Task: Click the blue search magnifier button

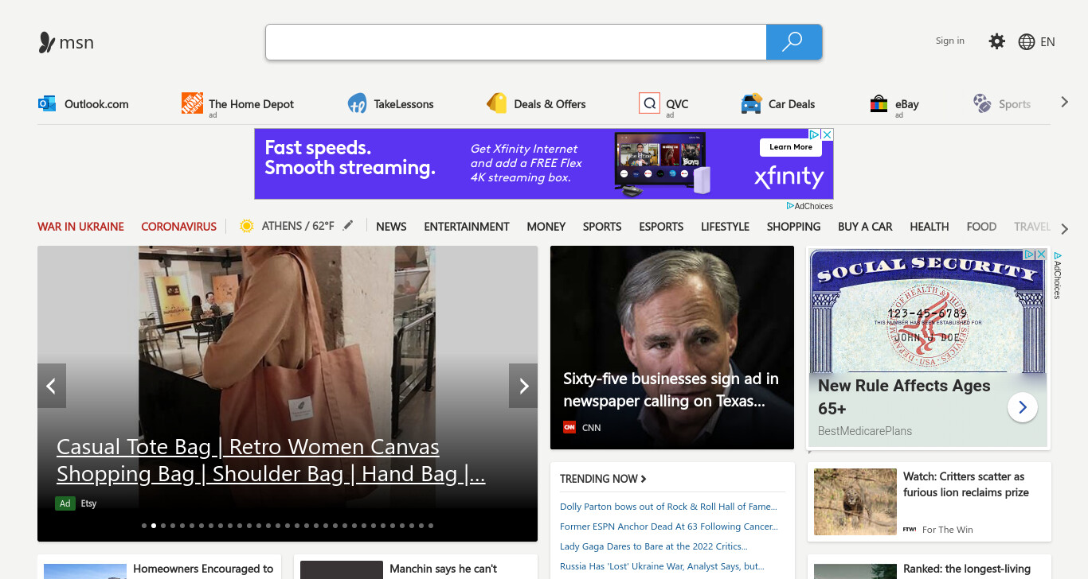Action: (x=793, y=42)
